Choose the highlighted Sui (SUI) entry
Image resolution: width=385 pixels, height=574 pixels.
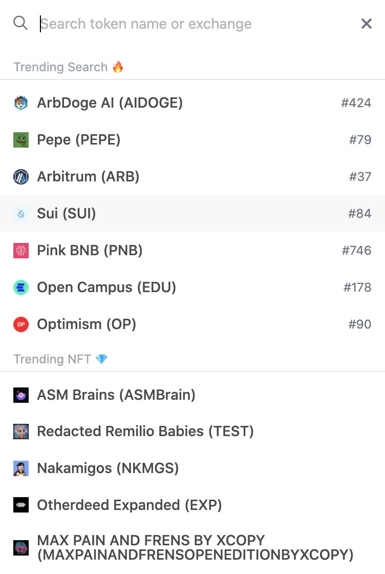tap(193, 213)
